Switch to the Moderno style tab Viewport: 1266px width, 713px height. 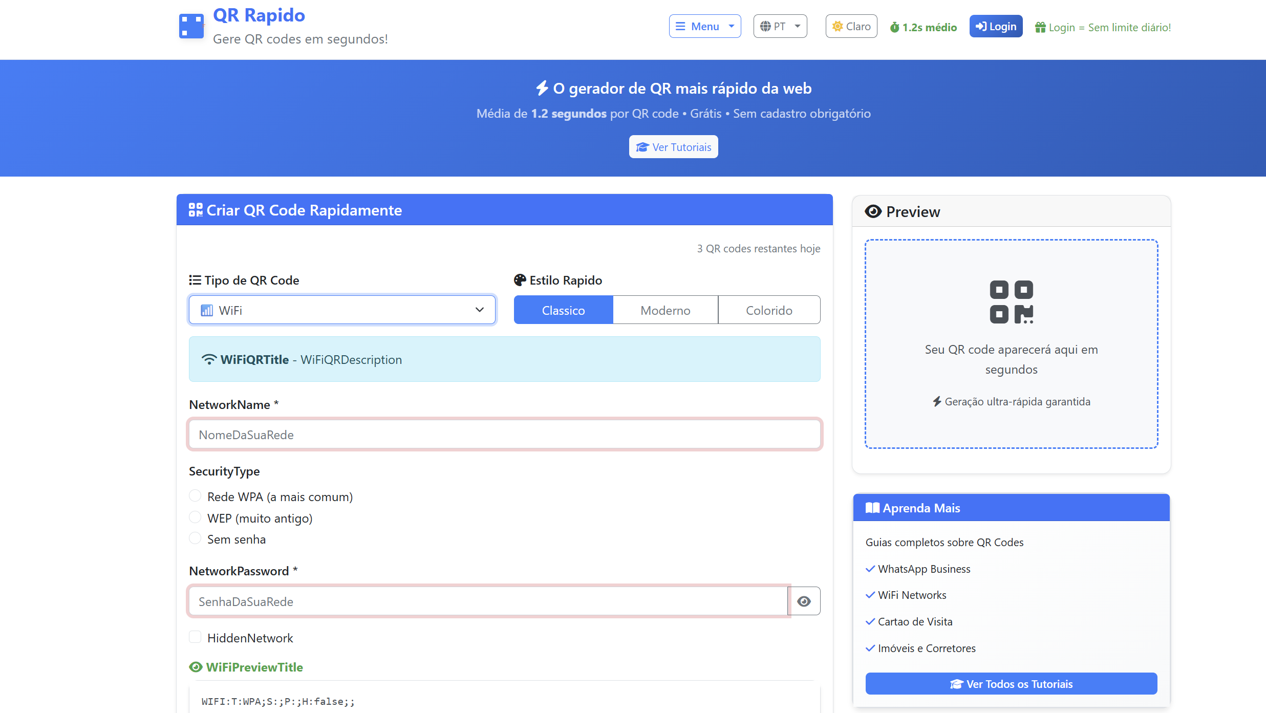click(x=665, y=310)
